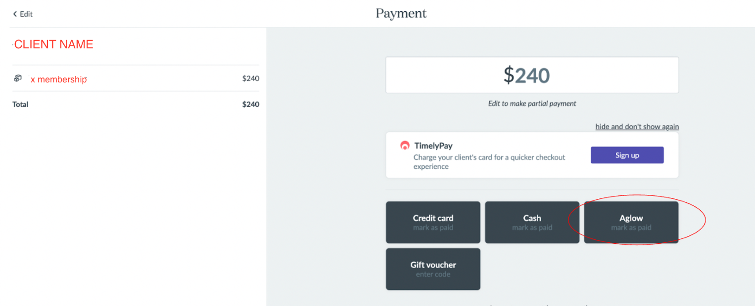The width and height of the screenshot is (755, 306).
Task: Pay with a Gift voucher code
Action: coord(433,269)
